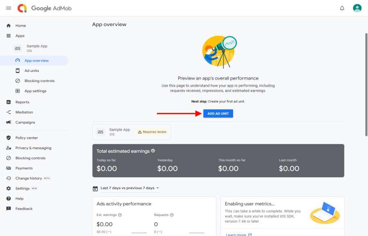Click the Mediation icon in sidebar
368x236 pixels.
coord(9,112)
